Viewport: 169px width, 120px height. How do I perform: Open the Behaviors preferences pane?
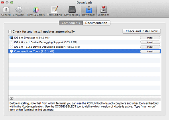tap(19, 11)
